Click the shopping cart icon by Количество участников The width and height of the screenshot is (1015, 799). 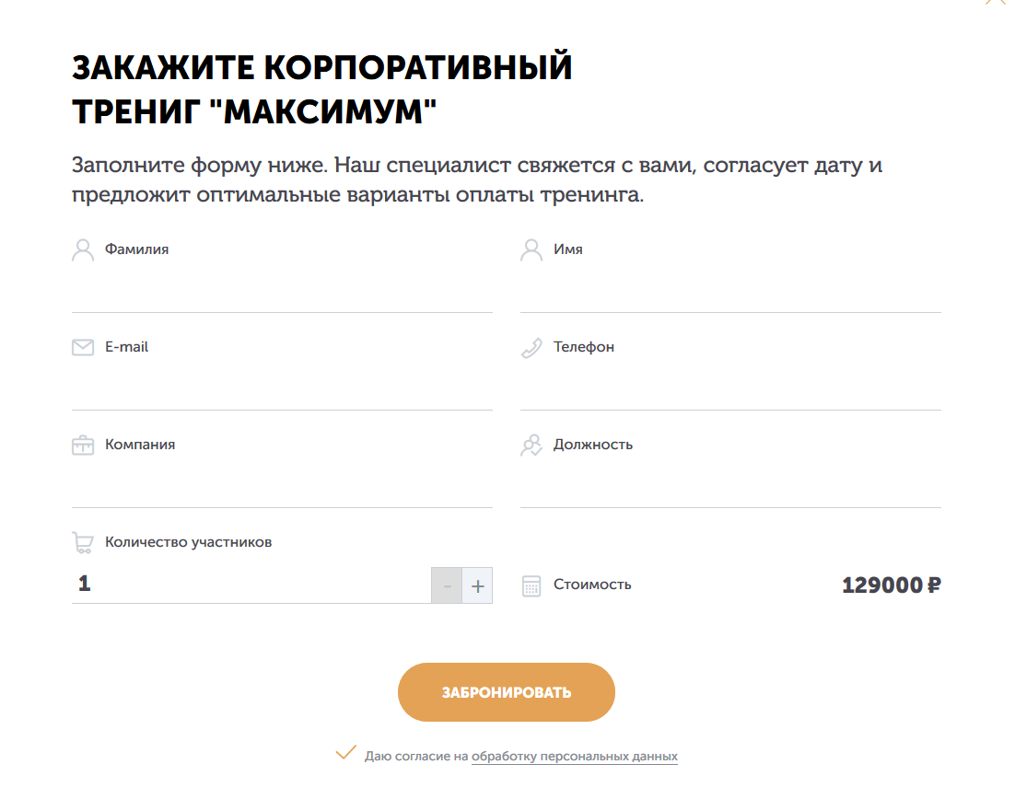(x=83, y=543)
